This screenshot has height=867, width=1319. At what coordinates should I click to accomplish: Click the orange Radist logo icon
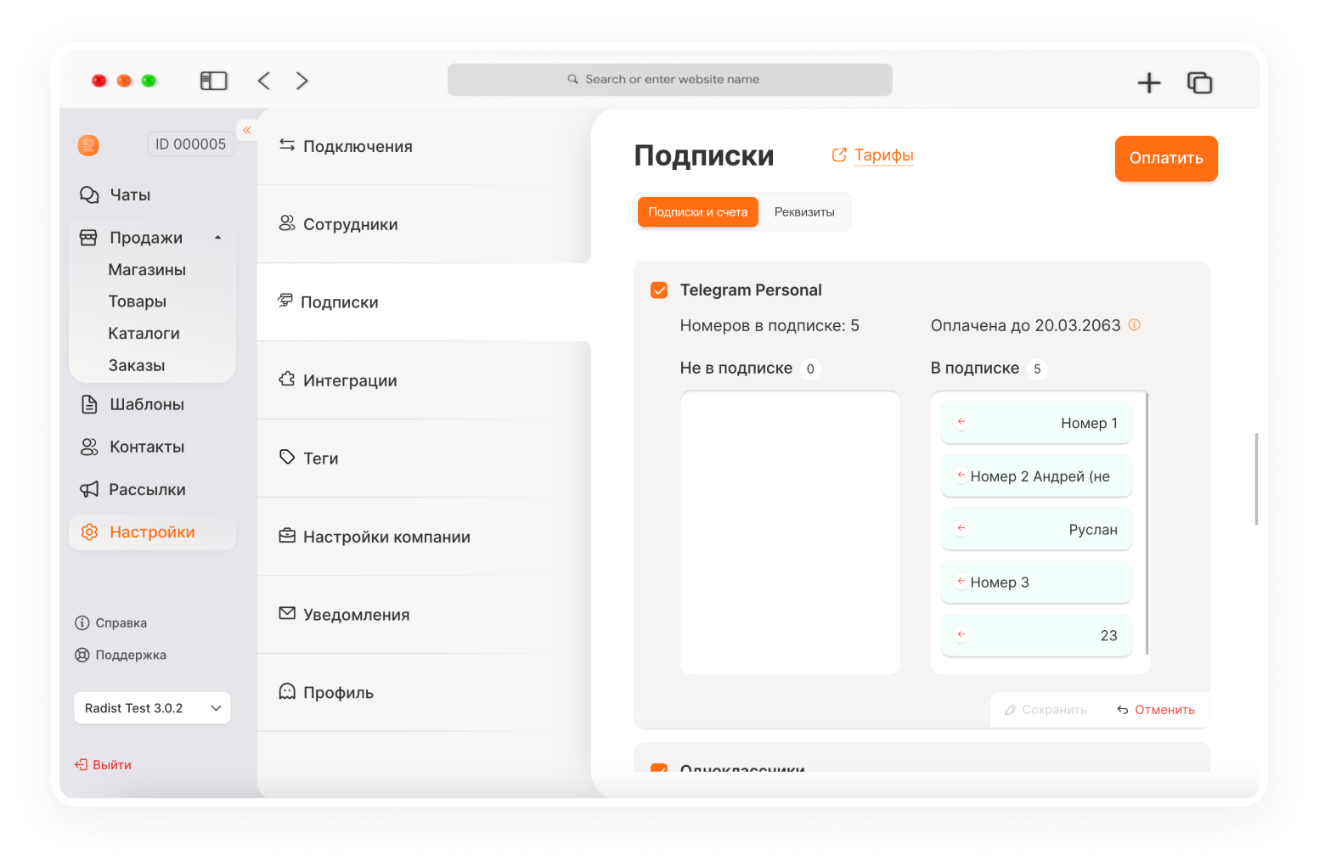tap(88, 145)
